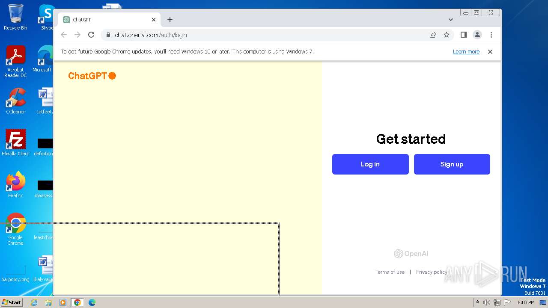Click the Log in button
The height and width of the screenshot is (308, 548).
click(370, 164)
